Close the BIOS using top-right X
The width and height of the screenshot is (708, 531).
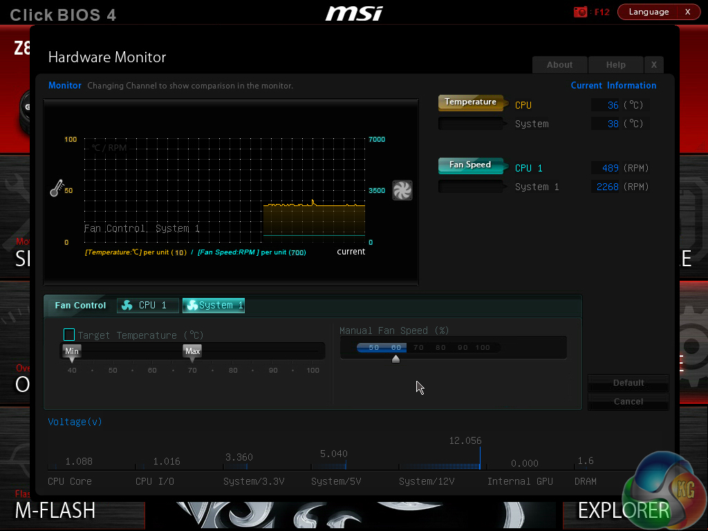(x=688, y=12)
